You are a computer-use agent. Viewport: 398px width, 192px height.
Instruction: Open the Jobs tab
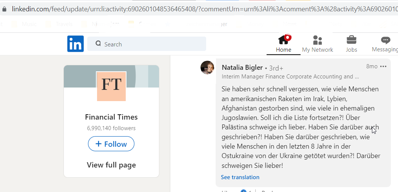coord(351,44)
